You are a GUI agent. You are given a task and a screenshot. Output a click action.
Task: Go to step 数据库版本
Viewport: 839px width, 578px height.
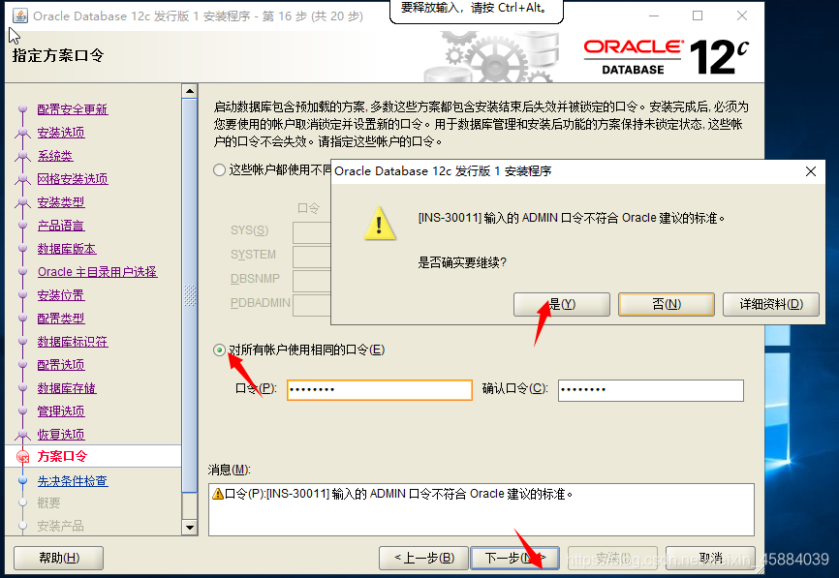tap(67, 249)
